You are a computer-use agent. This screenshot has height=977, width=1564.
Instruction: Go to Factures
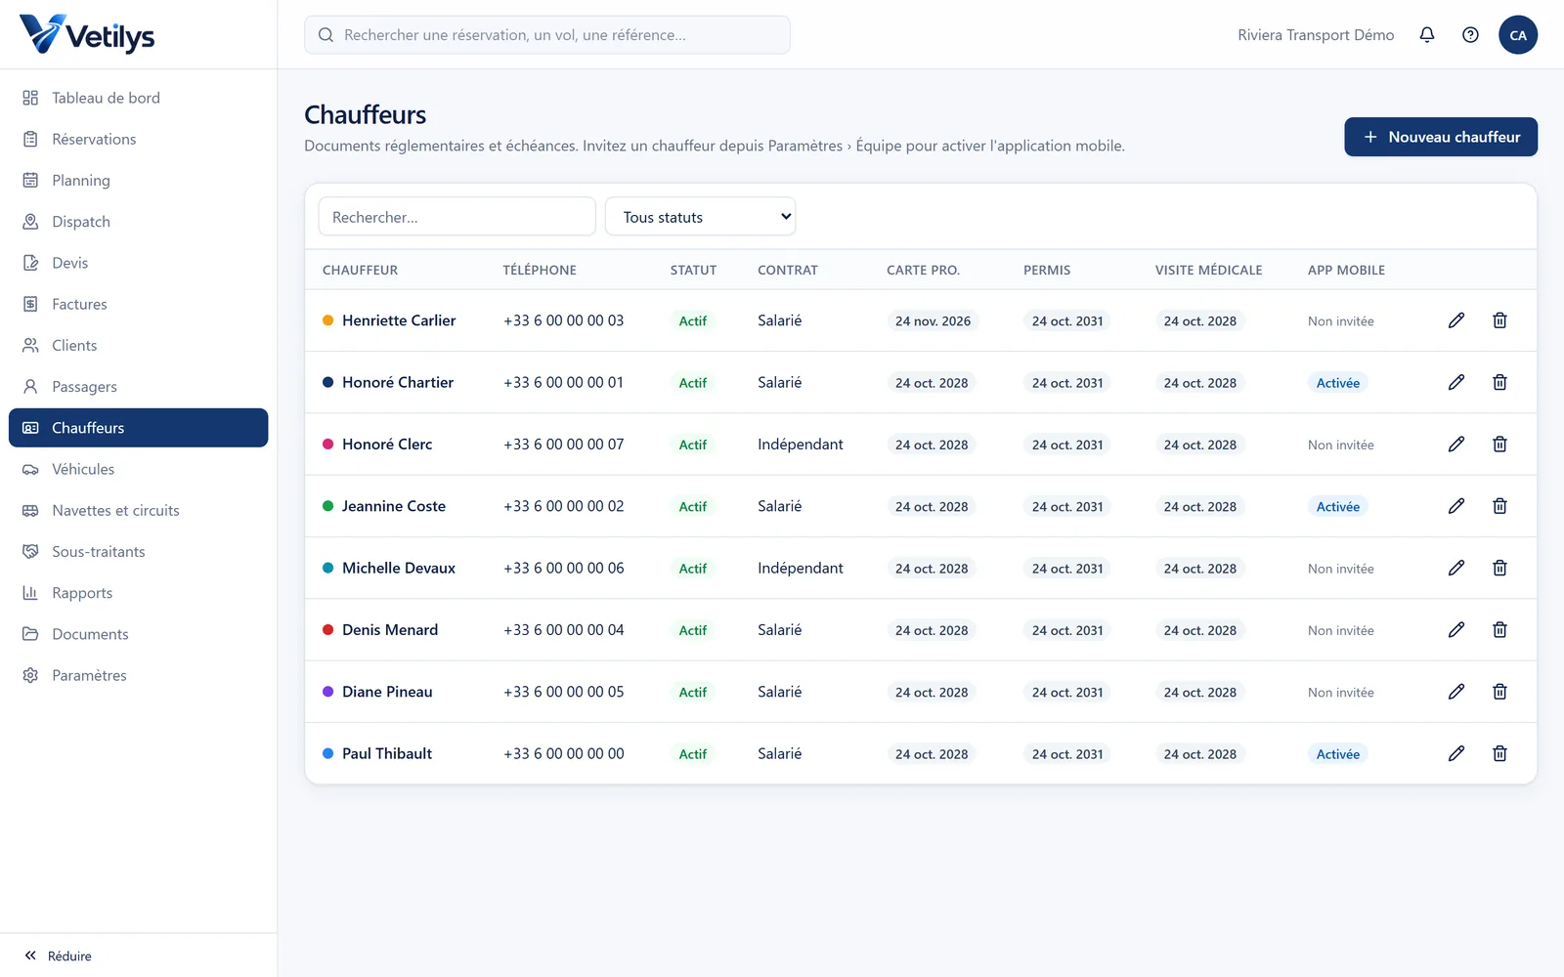pyautogui.click(x=138, y=304)
